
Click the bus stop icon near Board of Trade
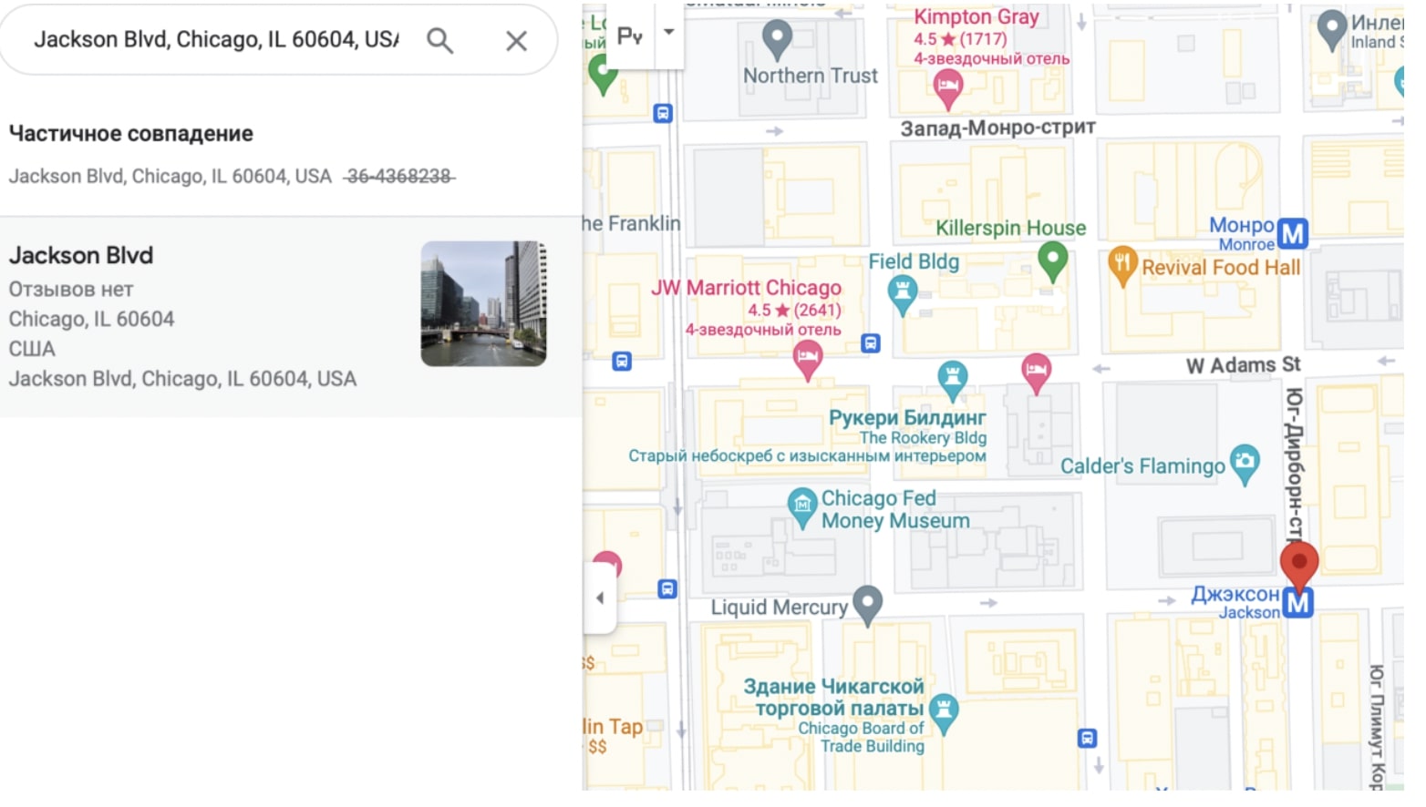pyautogui.click(x=1087, y=738)
